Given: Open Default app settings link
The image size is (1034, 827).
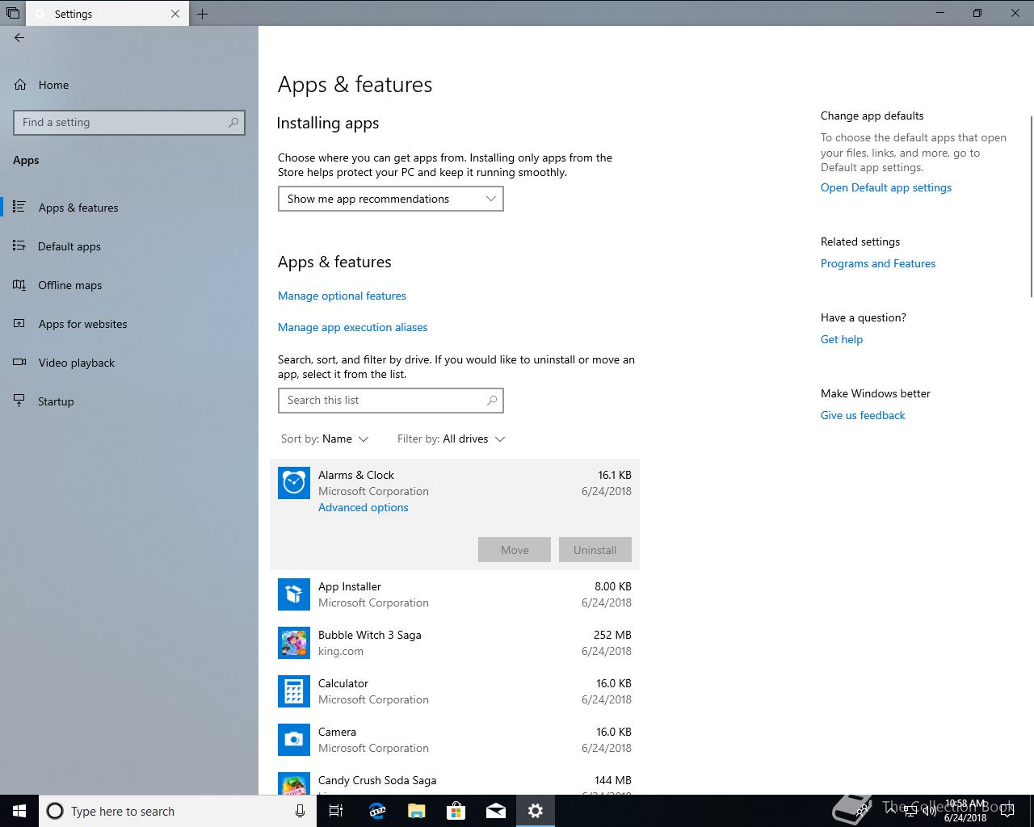Looking at the screenshot, I should click(886, 187).
